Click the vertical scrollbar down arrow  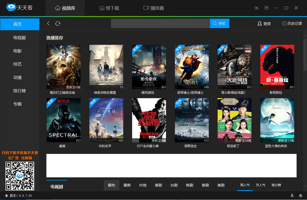[305, 186]
